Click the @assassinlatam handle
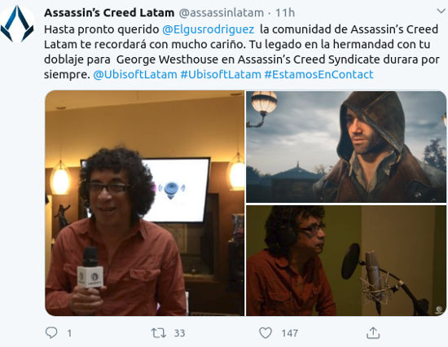448x347 pixels. 222,13
